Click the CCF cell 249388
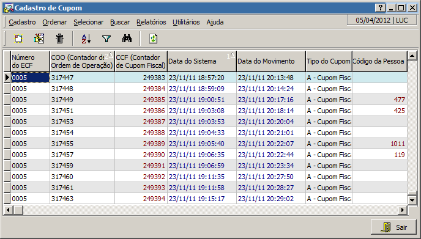Viewport: 421px width, 239px height. tap(141, 133)
